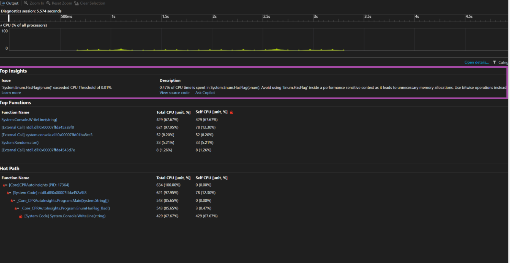Click flame icon beside Self CPU header
The image size is (510, 263).
point(232,112)
